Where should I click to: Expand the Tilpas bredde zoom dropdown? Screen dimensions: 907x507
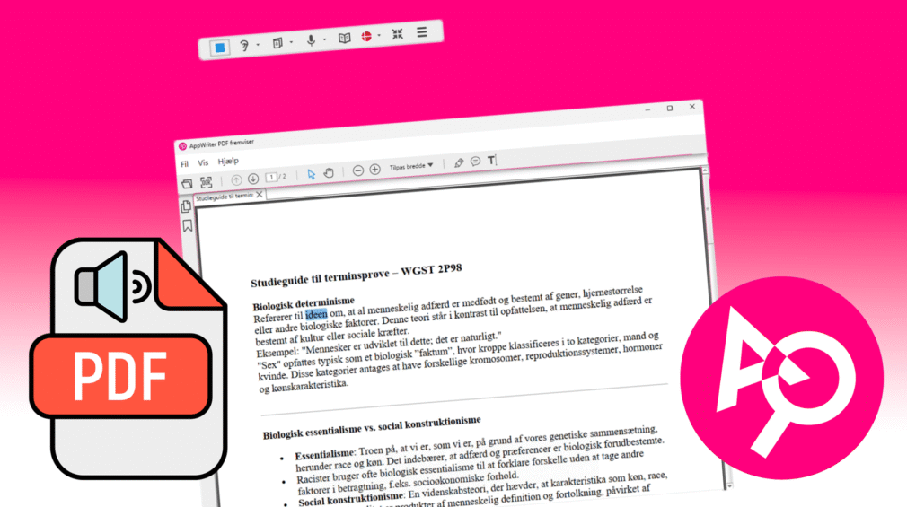pos(411,166)
